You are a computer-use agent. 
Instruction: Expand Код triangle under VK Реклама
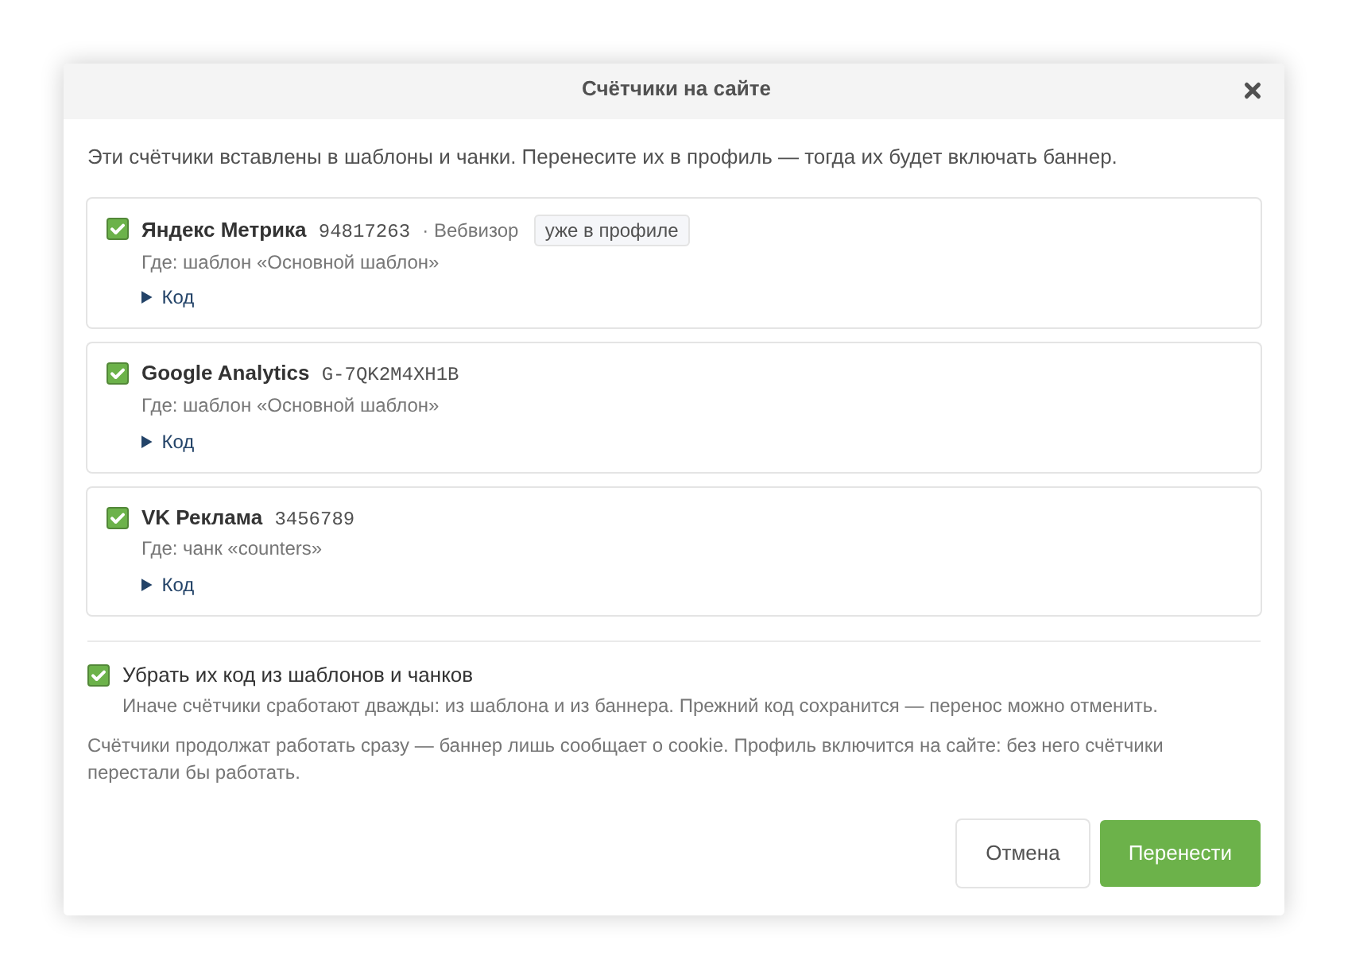(x=146, y=585)
